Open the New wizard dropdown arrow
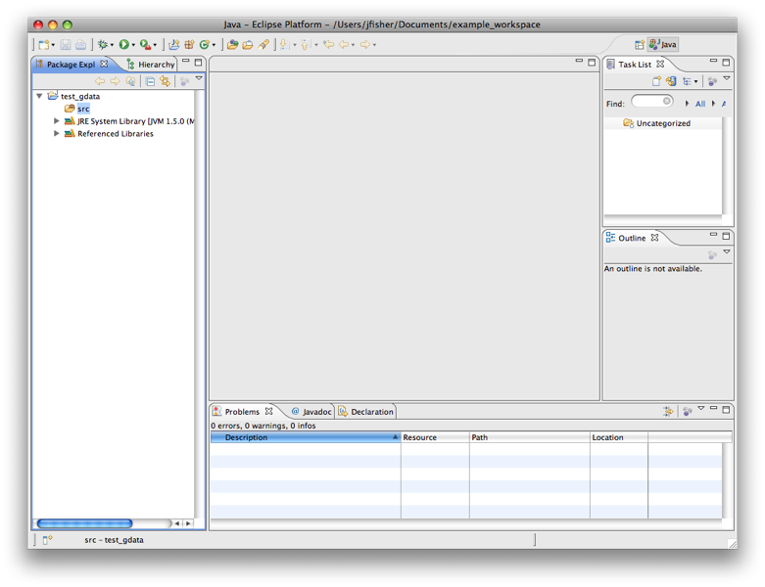The height and width of the screenshot is (587, 765). point(53,45)
